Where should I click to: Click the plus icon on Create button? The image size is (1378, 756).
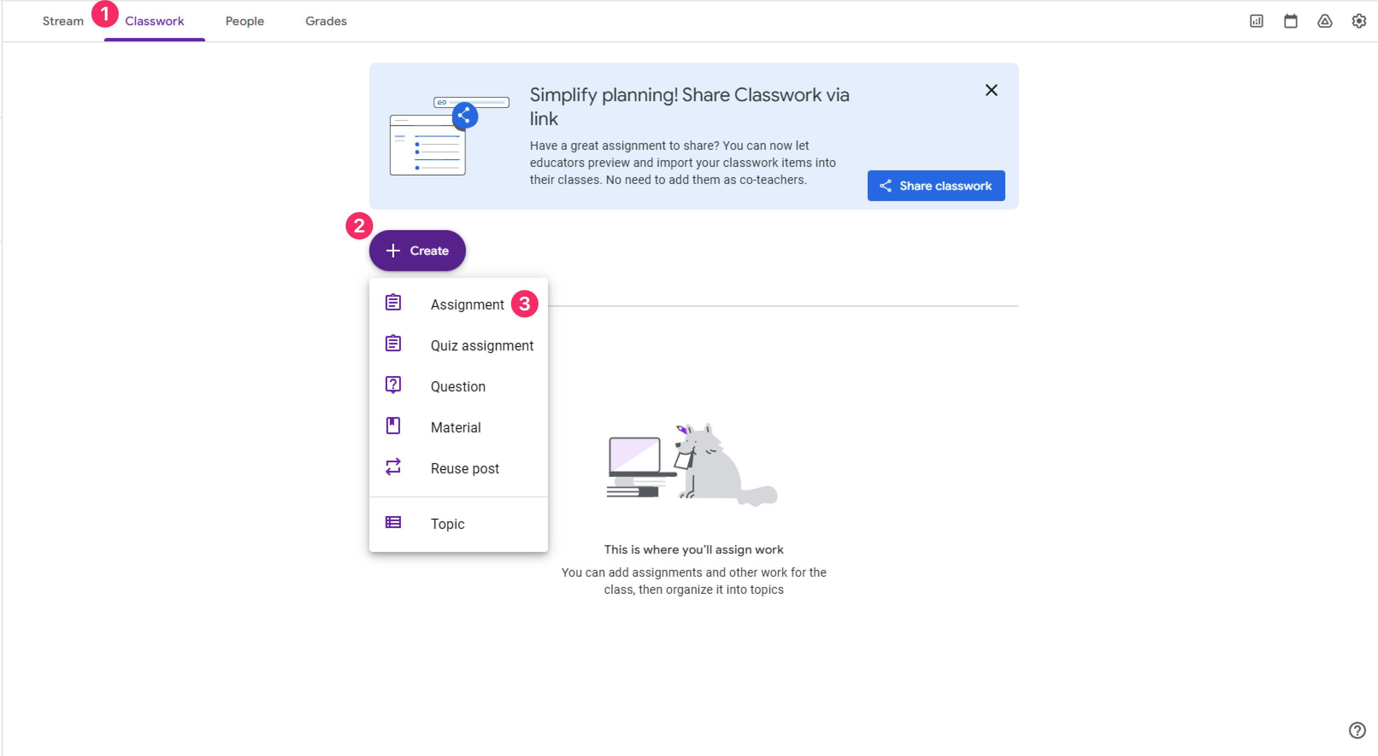(393, 250)
